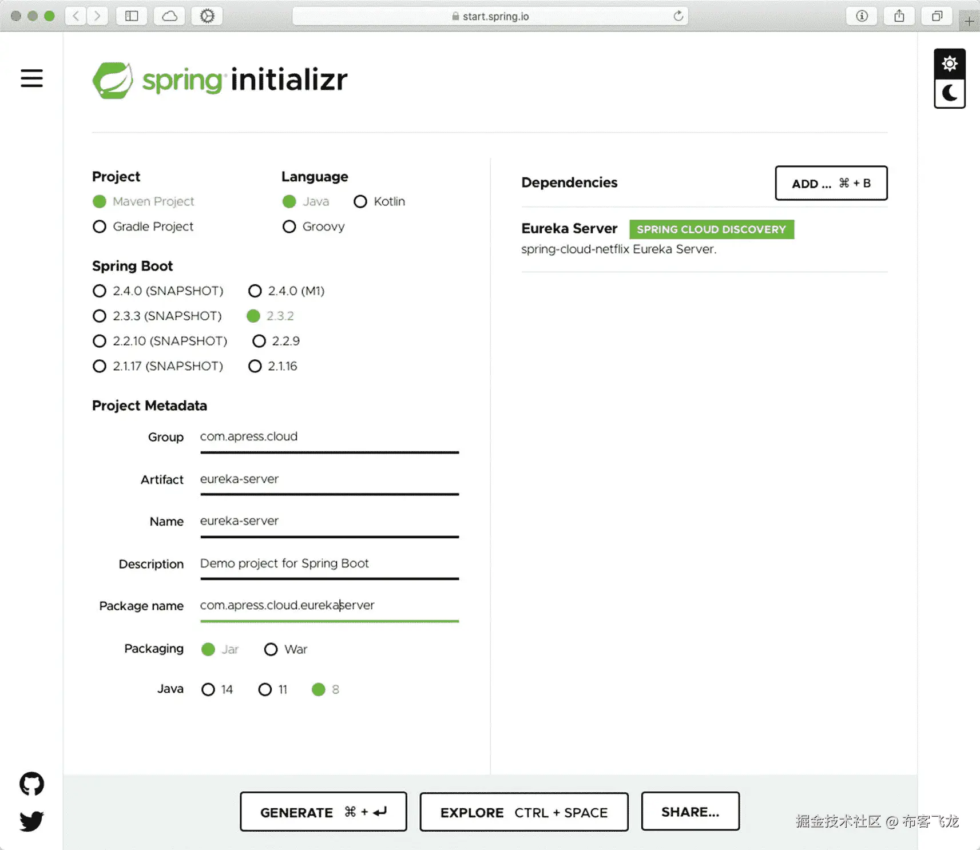
Task: Click the EXPLORE project button
Action: pos(524,812)
